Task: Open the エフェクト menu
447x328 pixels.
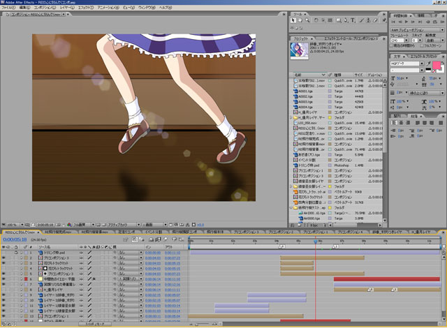Action: 85,8
